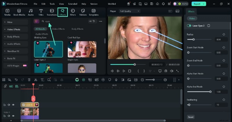Select the Bright Eyes effect thumbnail
232x122 pixels.
click(x=82, y=49)
